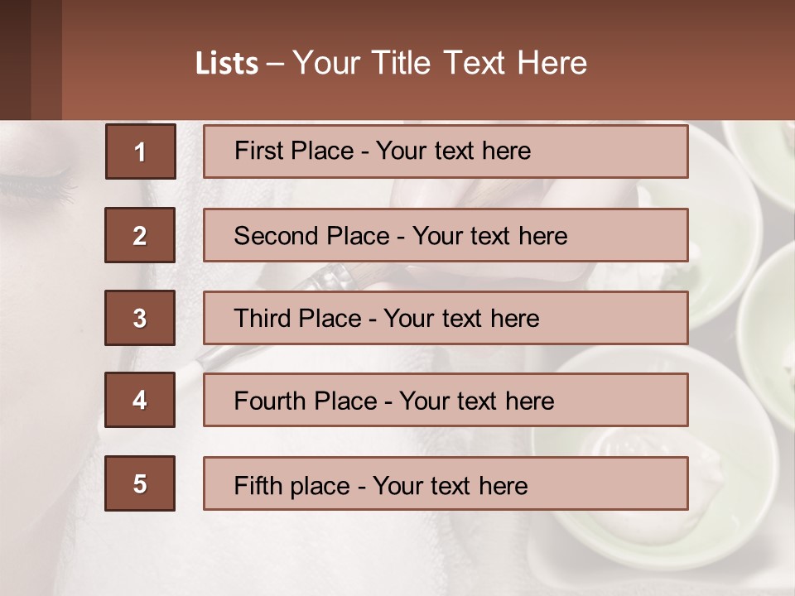
Task: Click 'Your Title Text Here' in header
Action: [440, 63]
